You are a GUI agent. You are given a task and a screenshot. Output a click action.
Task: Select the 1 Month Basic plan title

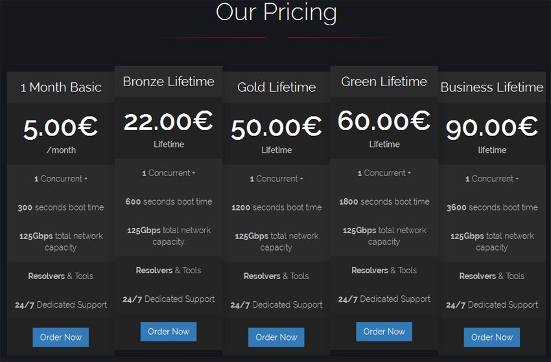coord(61,87)
